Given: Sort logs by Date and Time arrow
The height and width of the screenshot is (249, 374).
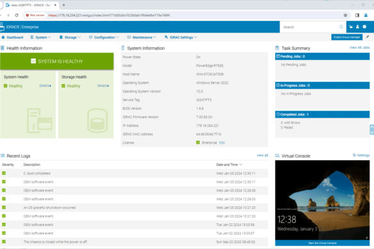Looking at the screenshot, I should 240,165.
